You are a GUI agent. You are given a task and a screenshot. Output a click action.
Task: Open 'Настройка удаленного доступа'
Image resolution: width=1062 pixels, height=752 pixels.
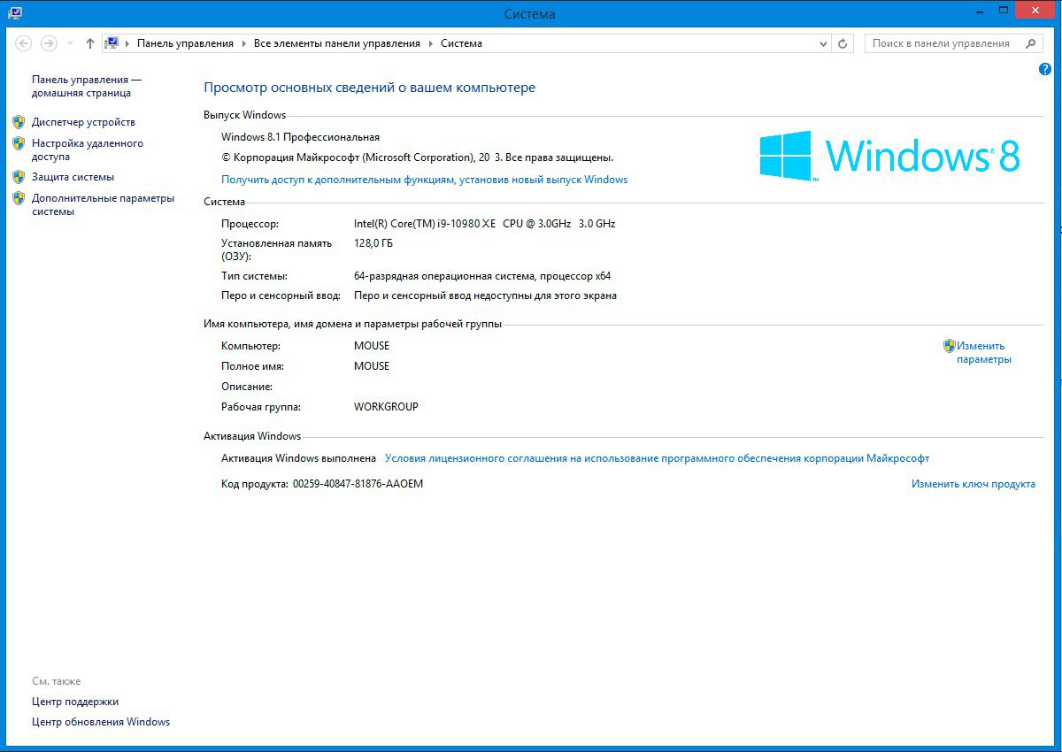[x=87, y=150]
